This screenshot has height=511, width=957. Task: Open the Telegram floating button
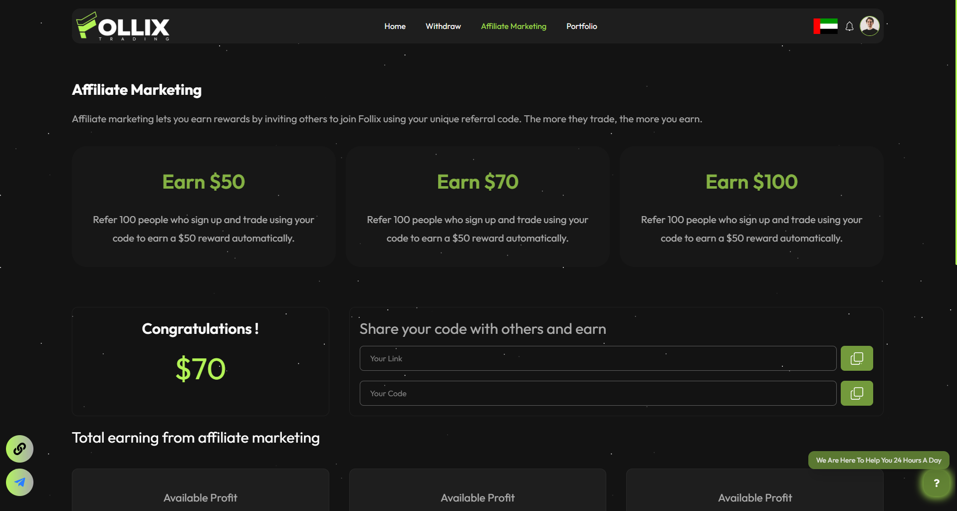(19, 482)
